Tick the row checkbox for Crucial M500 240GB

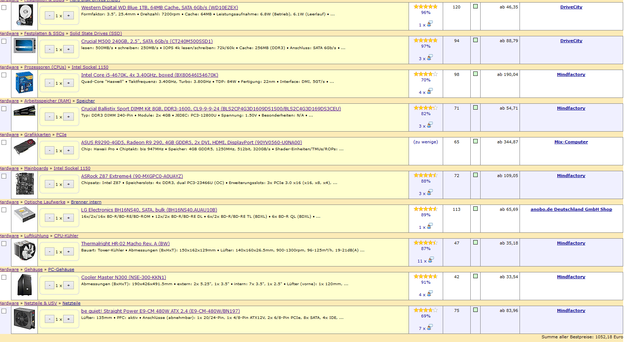click(4, 41)
